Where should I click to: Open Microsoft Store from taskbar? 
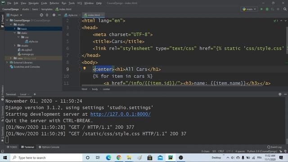(150, 157)
